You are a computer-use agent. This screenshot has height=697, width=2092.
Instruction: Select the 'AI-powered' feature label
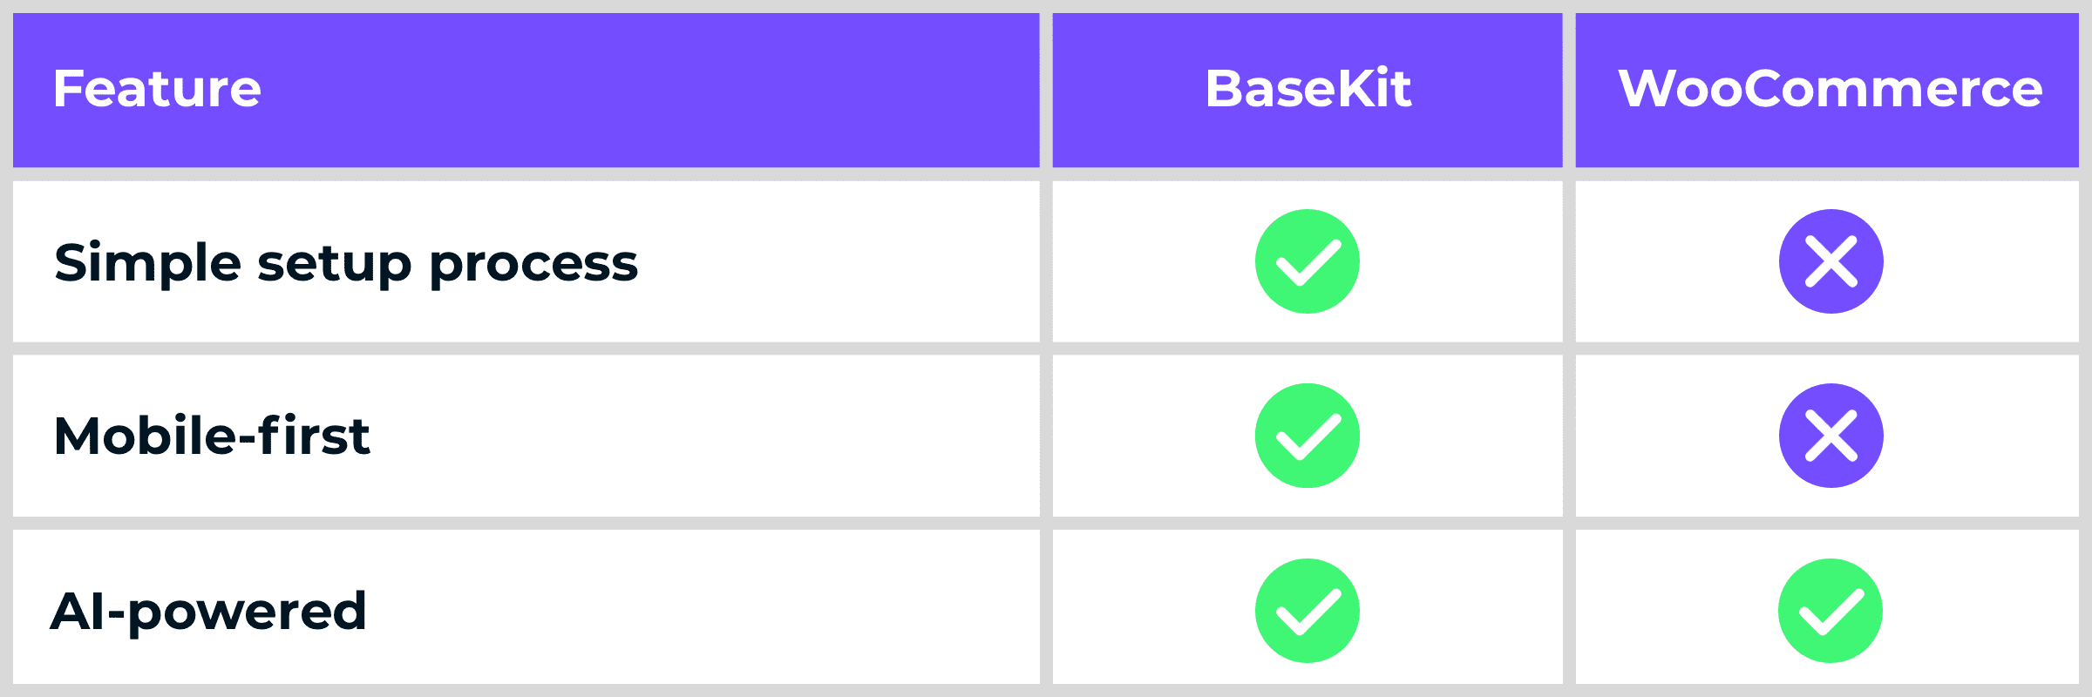208,612
